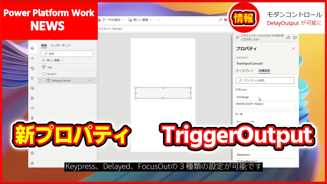Open the virtual agent icon at sidebar bottom
327x184 pixels.
tap(32, 163)
